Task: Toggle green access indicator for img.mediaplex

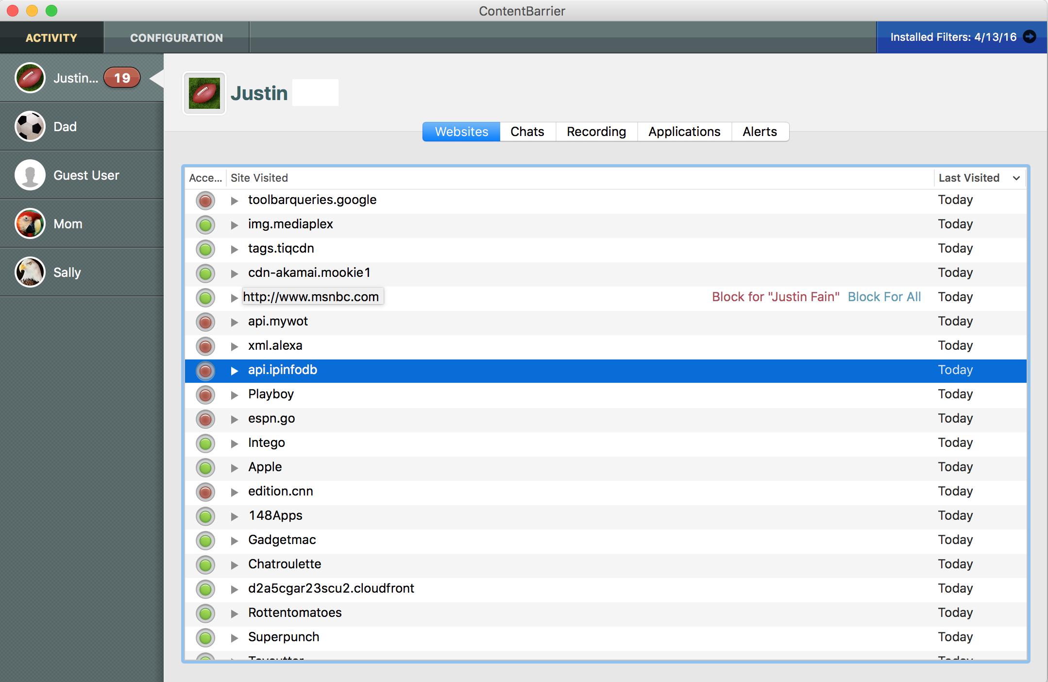Action: tap(205, 224)
